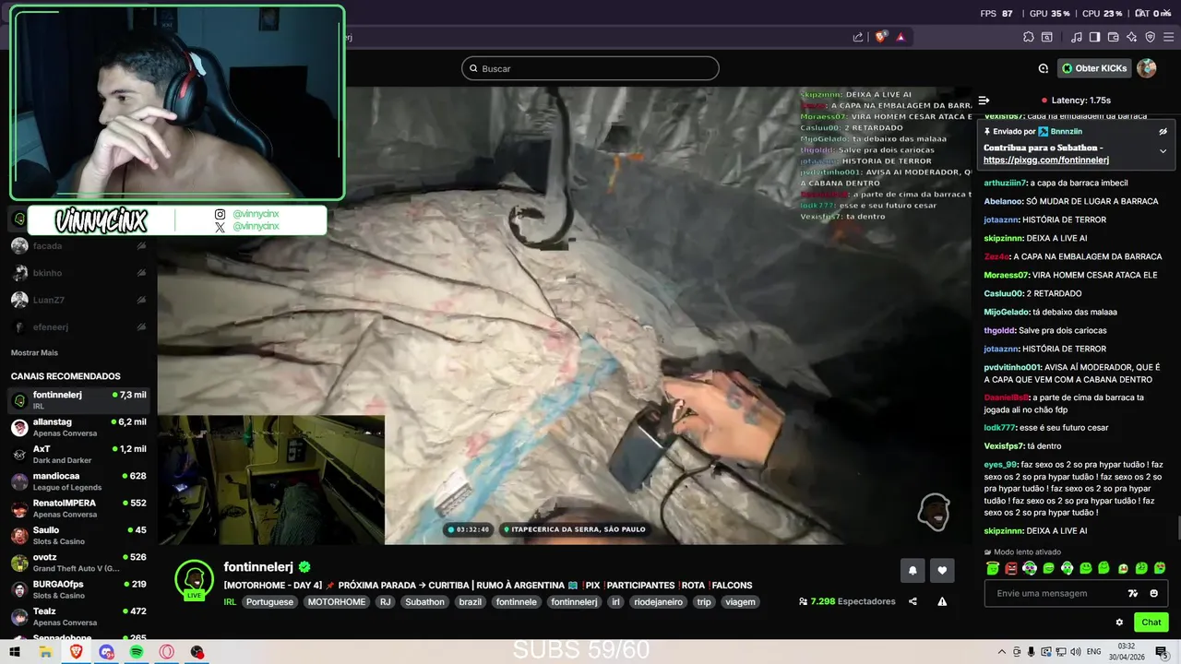Screen dimensions: 1181x664
Task: Report stream via warning triangle icon
Action: click(x=942, y=601)
